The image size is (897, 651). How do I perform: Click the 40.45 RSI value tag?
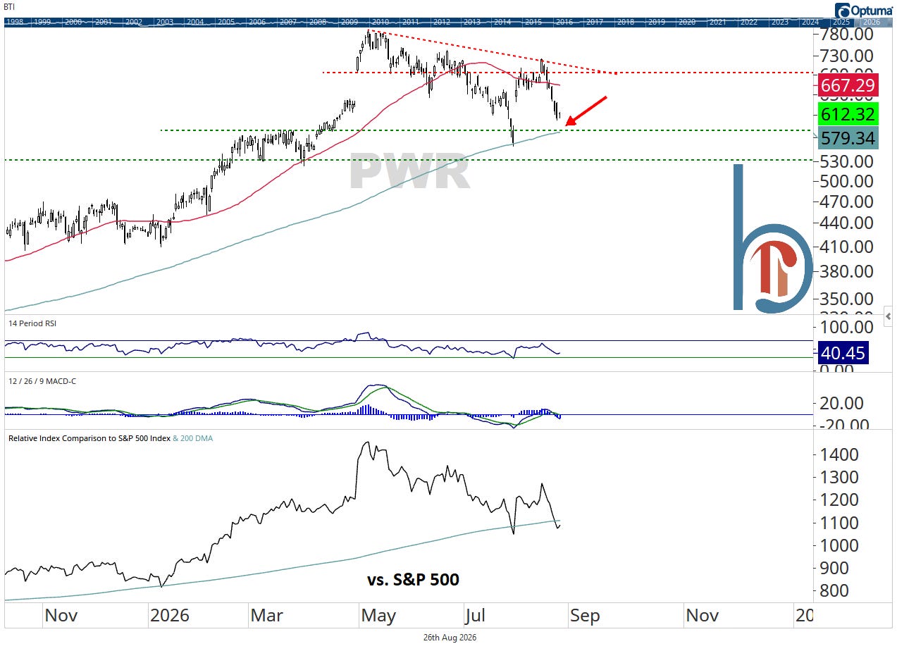point(842,353)
